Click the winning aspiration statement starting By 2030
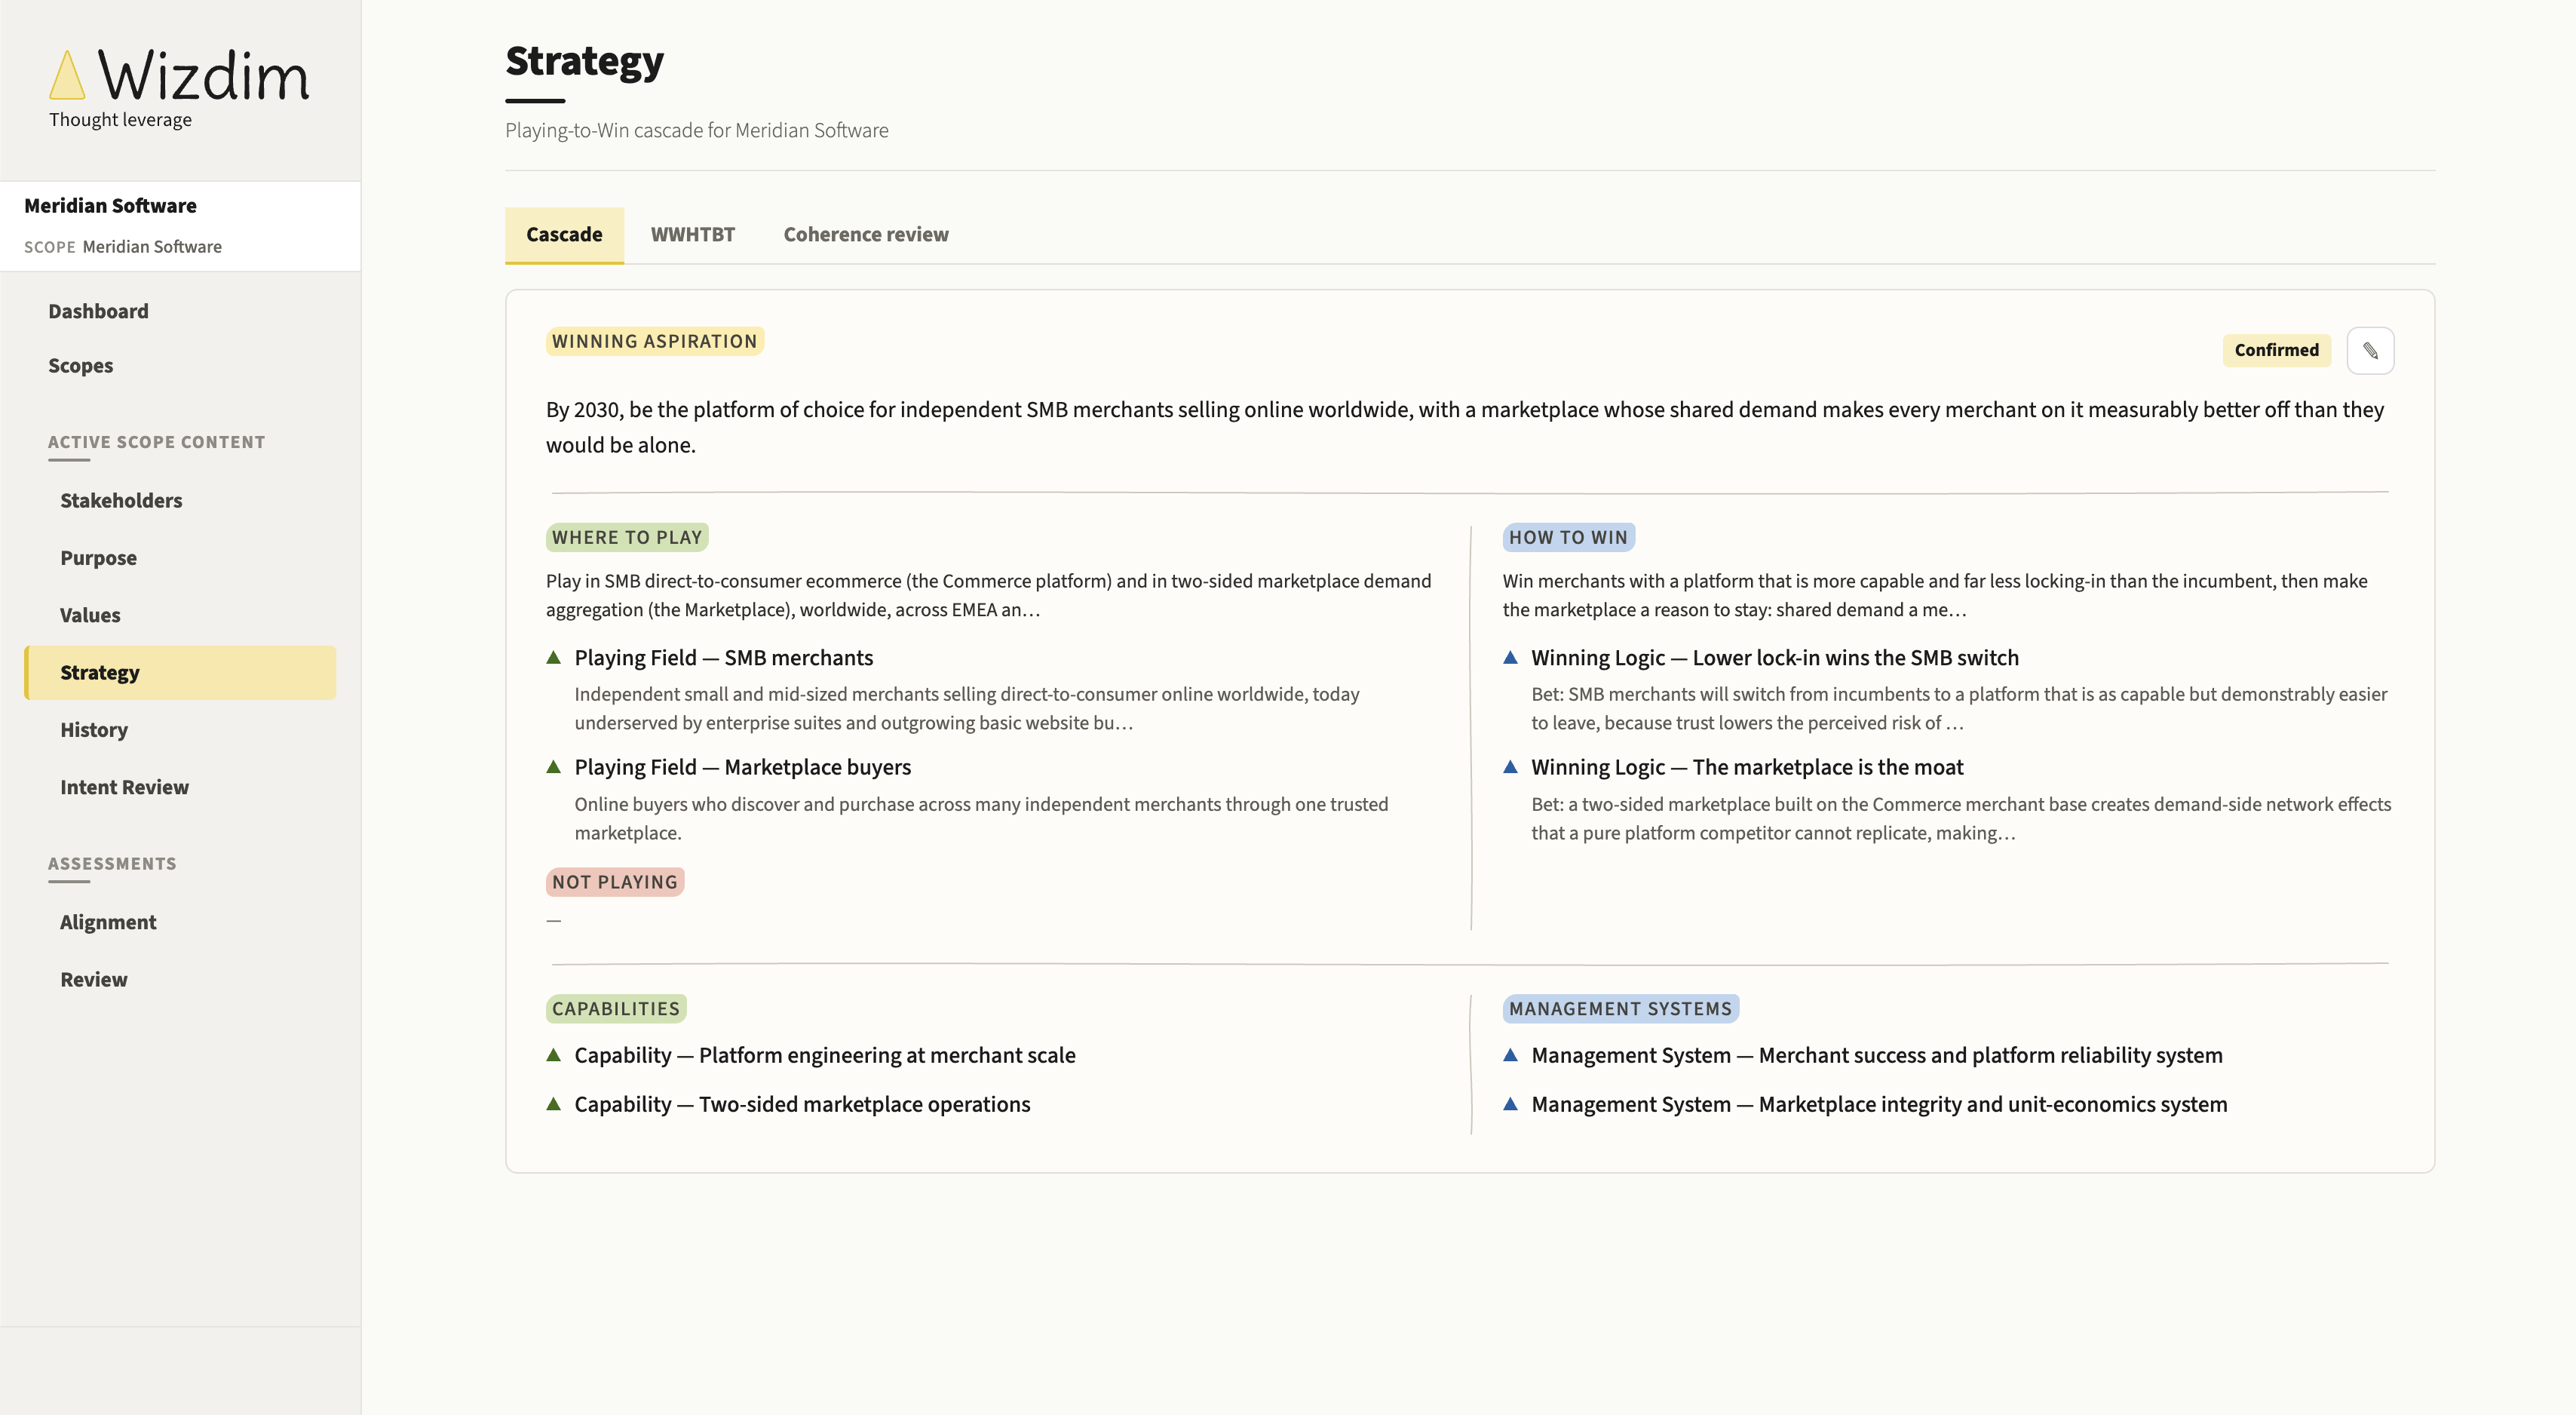The width and height of the screenshot is (2576, 1415). click(1464, 427)
